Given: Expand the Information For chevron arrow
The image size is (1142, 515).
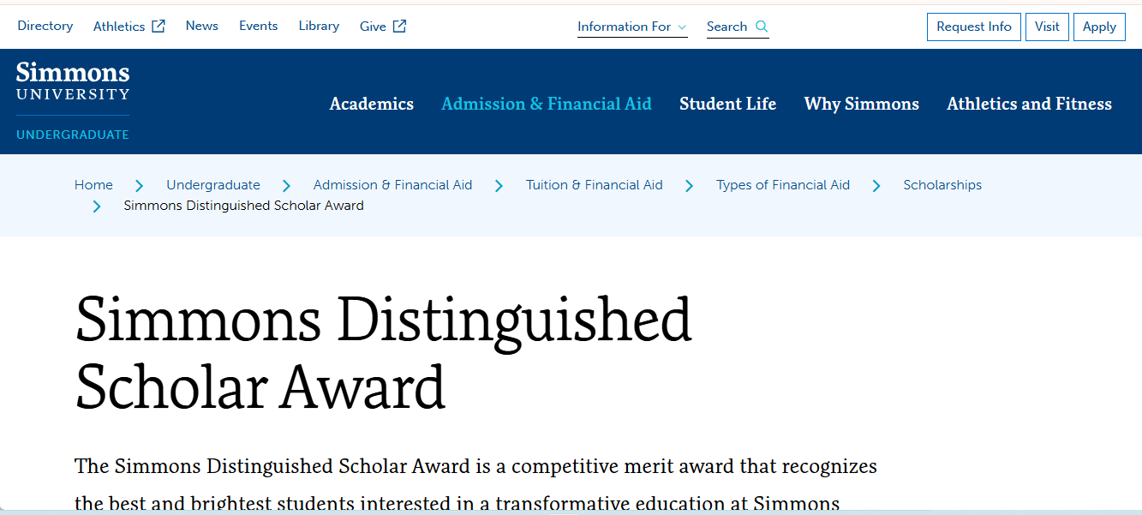Looking at the screenshot, I should (682, 27).
